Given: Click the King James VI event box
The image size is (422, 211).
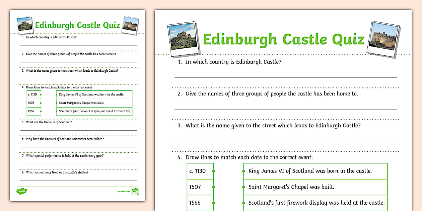Looking at the screenshot, I should coord(315,171).
